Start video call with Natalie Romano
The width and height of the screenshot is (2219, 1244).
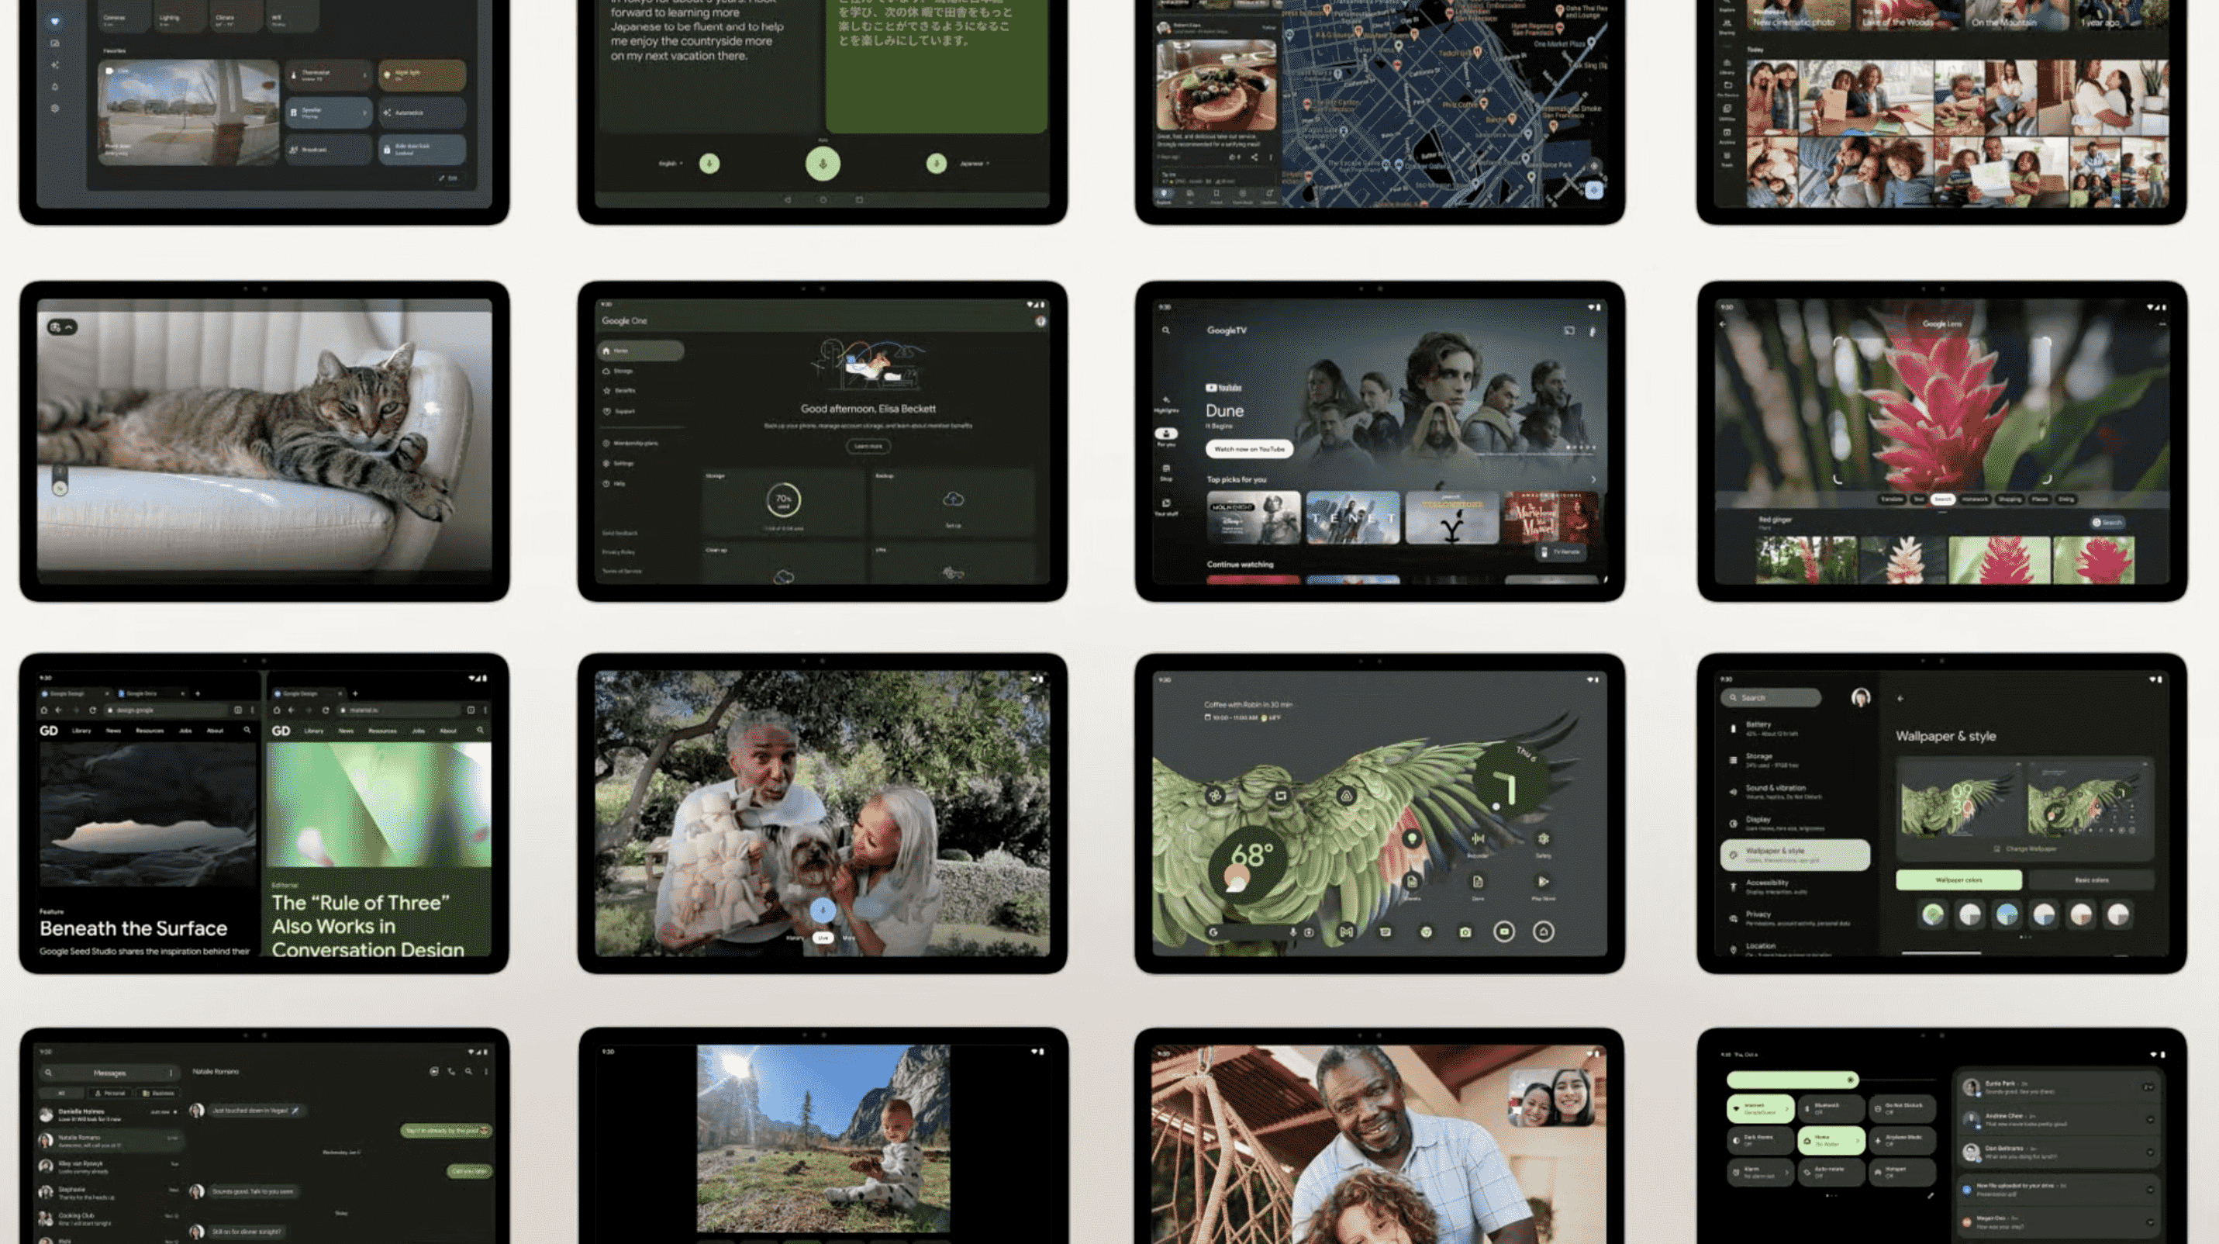coord(433,1071)
